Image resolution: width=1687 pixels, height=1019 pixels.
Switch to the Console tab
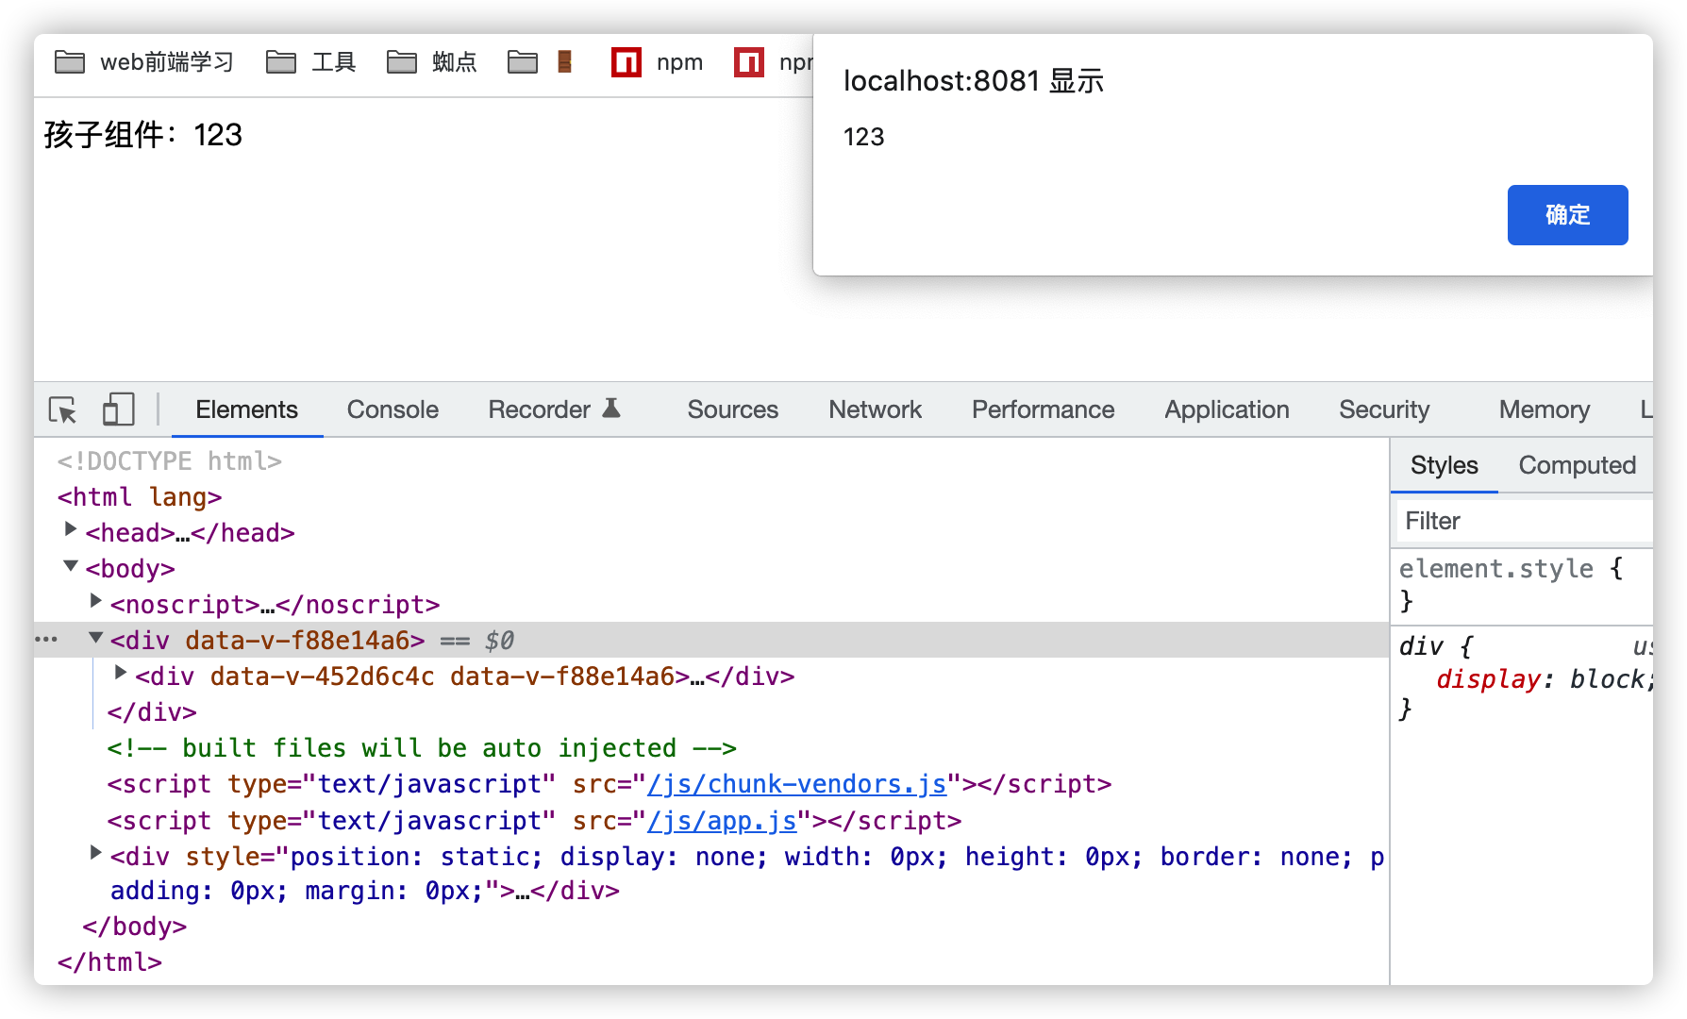[x=393, y=409]
